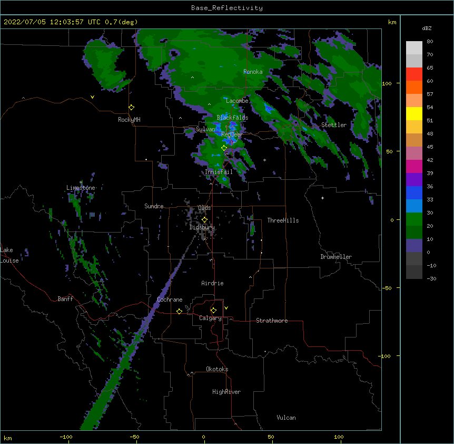Click the Blackfalds label
Image resolution: width=454 pixels, height=444 pixels.
[x=232, y=118]
